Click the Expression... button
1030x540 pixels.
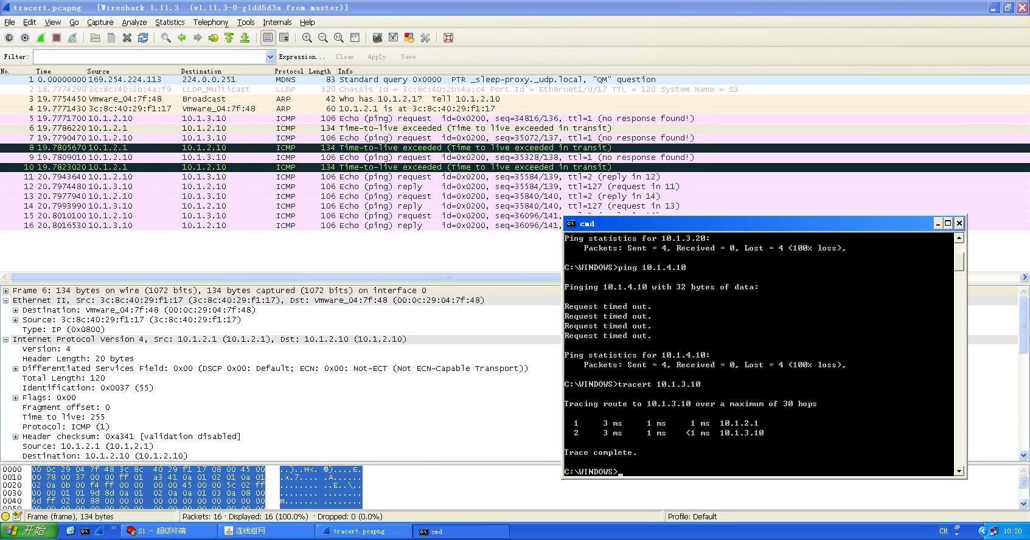point(302,57)
